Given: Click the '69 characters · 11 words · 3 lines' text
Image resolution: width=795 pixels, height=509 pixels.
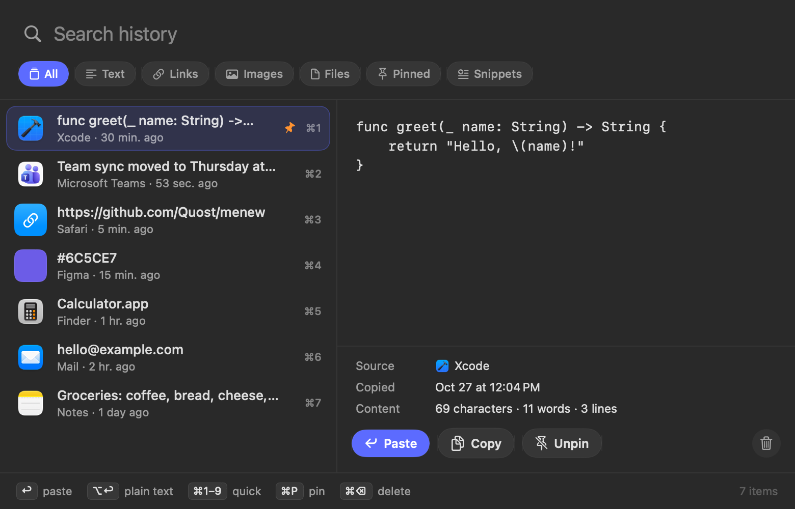Looking at the screenshot, I should point(526,409).
